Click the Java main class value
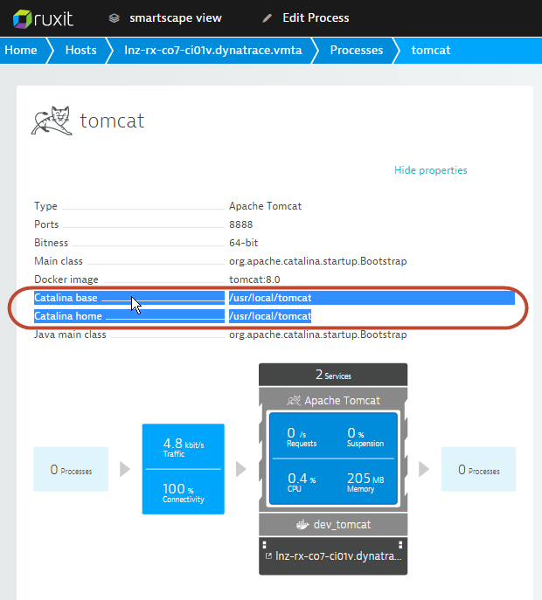The height and width of the screenshot is (600, 542). (x=318, y=334)
